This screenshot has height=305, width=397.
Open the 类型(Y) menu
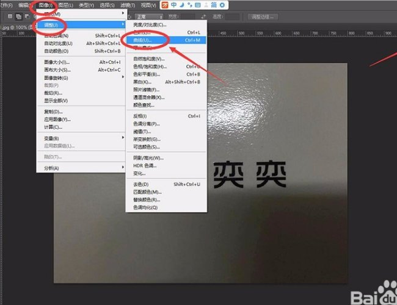click(x=86, y=5)
